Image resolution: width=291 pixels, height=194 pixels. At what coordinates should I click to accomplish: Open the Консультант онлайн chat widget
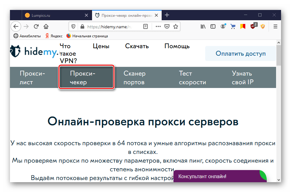tap(218, 176)
